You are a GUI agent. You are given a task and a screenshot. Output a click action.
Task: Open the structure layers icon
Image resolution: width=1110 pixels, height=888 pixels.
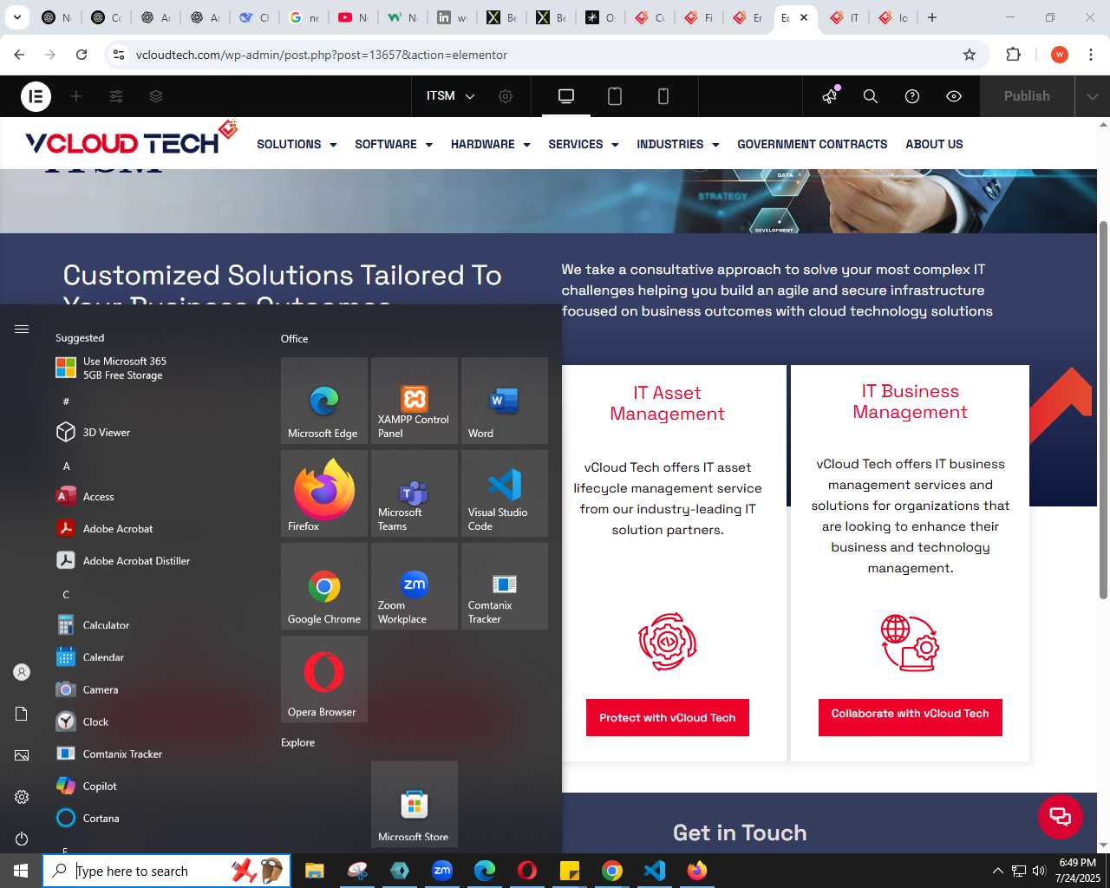coord(156,96)
